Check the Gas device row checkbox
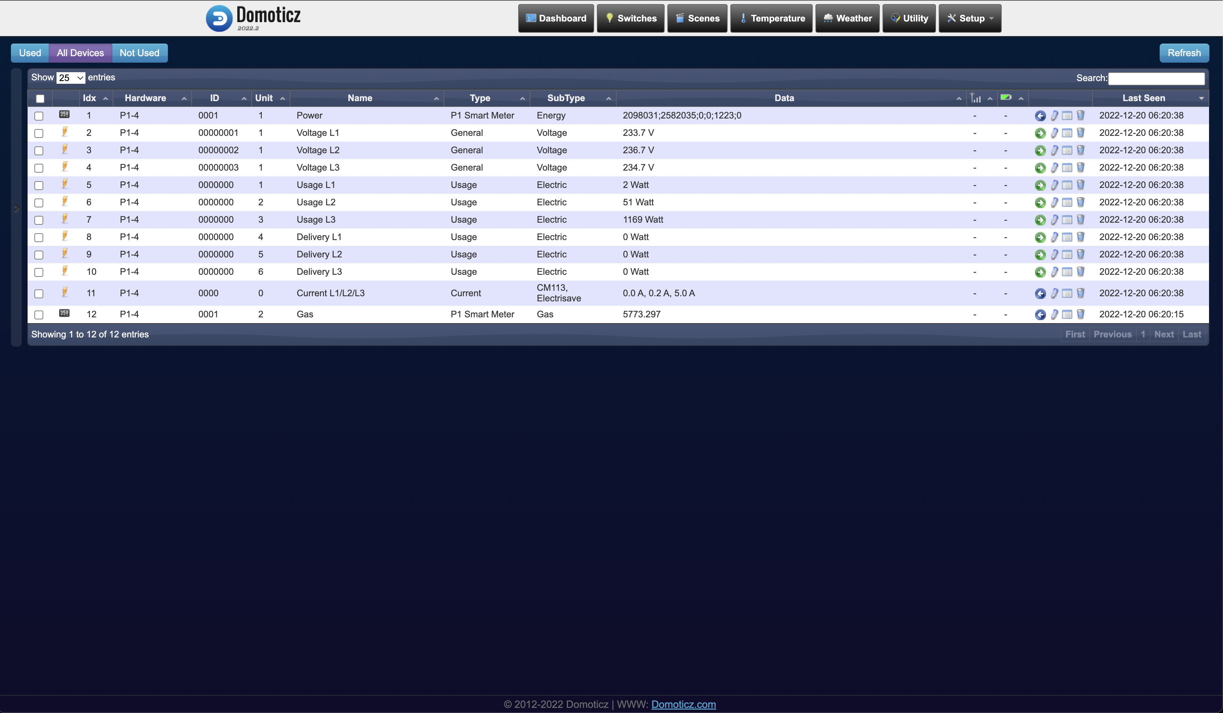The width and height of the screenshot is (1223, 713). (39, 315)
